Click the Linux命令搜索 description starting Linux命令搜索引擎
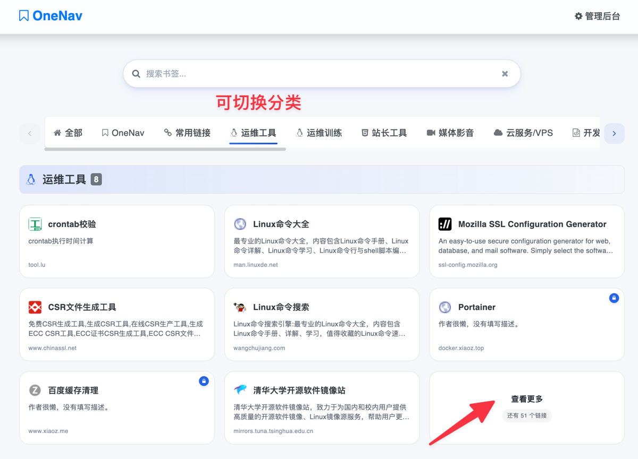Screen dimensions: 638x459 tap(320, 329)
